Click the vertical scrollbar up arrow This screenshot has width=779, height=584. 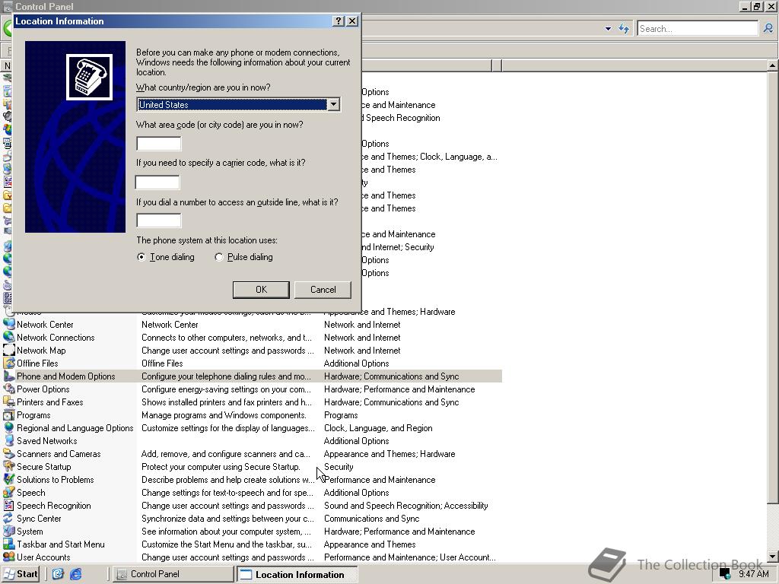coord(772,65)
